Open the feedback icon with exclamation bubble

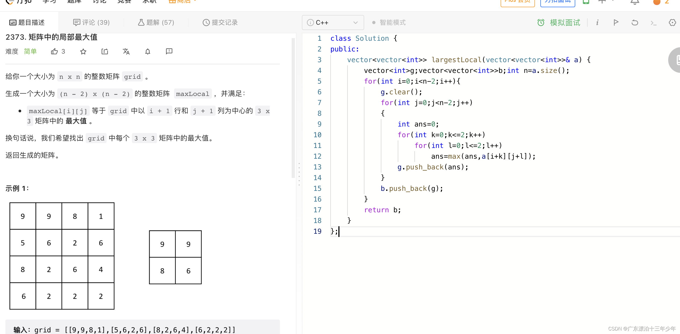(x=169, y=51)
